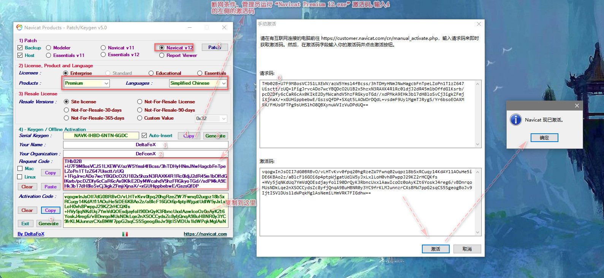Select the Modeler radio button
This screenshot has width=604, height=278.
click(x=49, y=47)
